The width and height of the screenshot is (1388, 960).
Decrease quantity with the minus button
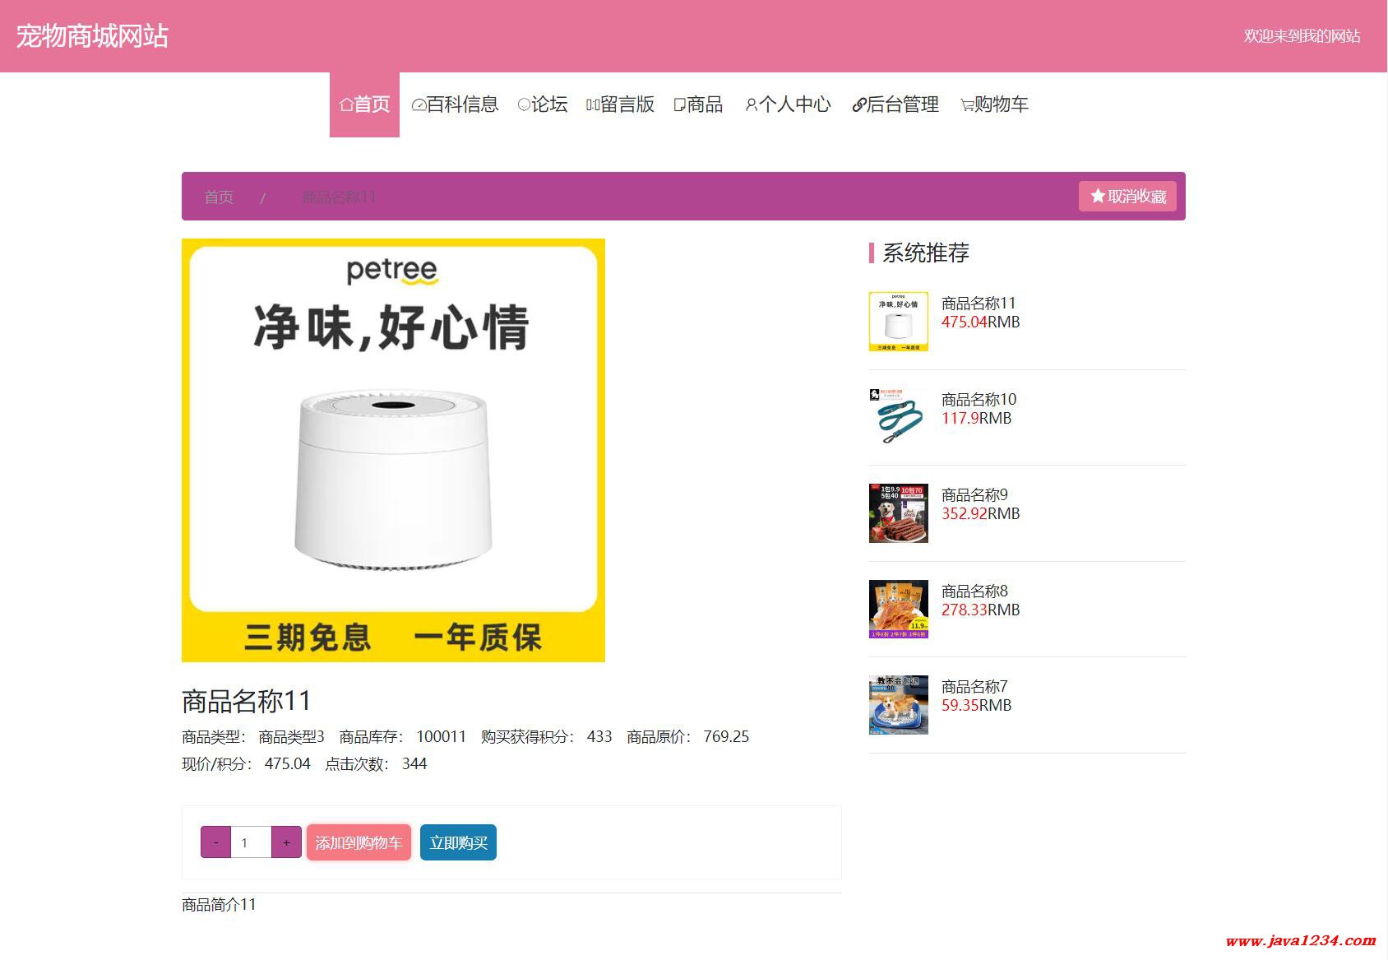coord(215,842)
